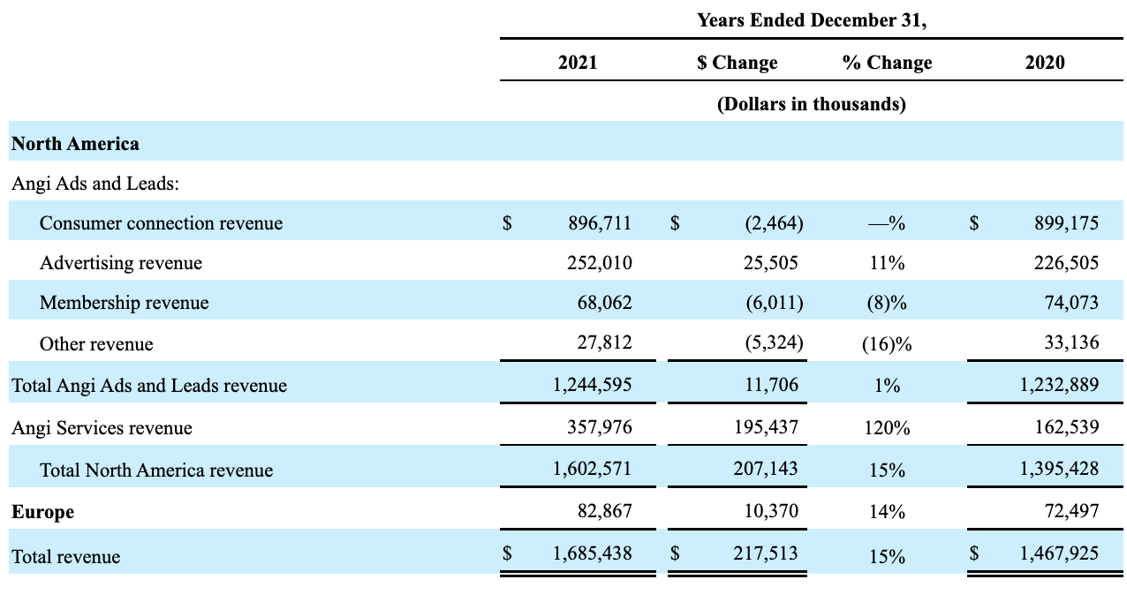Click the 'Total revenue' row label
This screenshot has width=1127, height=602.
[66, 557]
